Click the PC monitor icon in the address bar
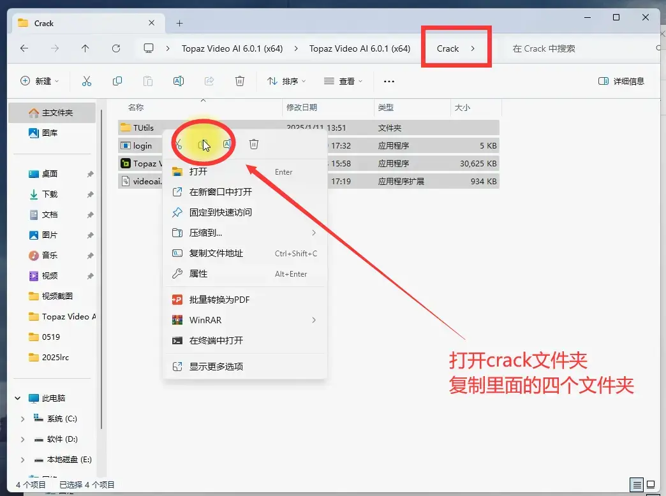The image size is (666, 496). tap(149, 48)
